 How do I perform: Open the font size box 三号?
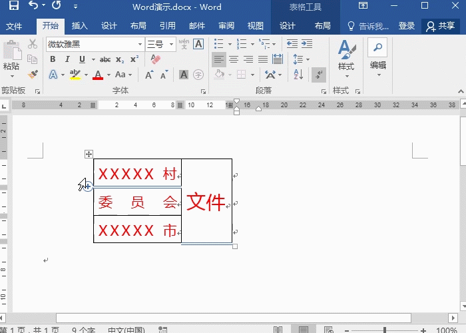click(160, 45)
